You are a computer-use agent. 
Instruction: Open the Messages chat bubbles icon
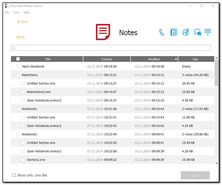coord(198,32)
